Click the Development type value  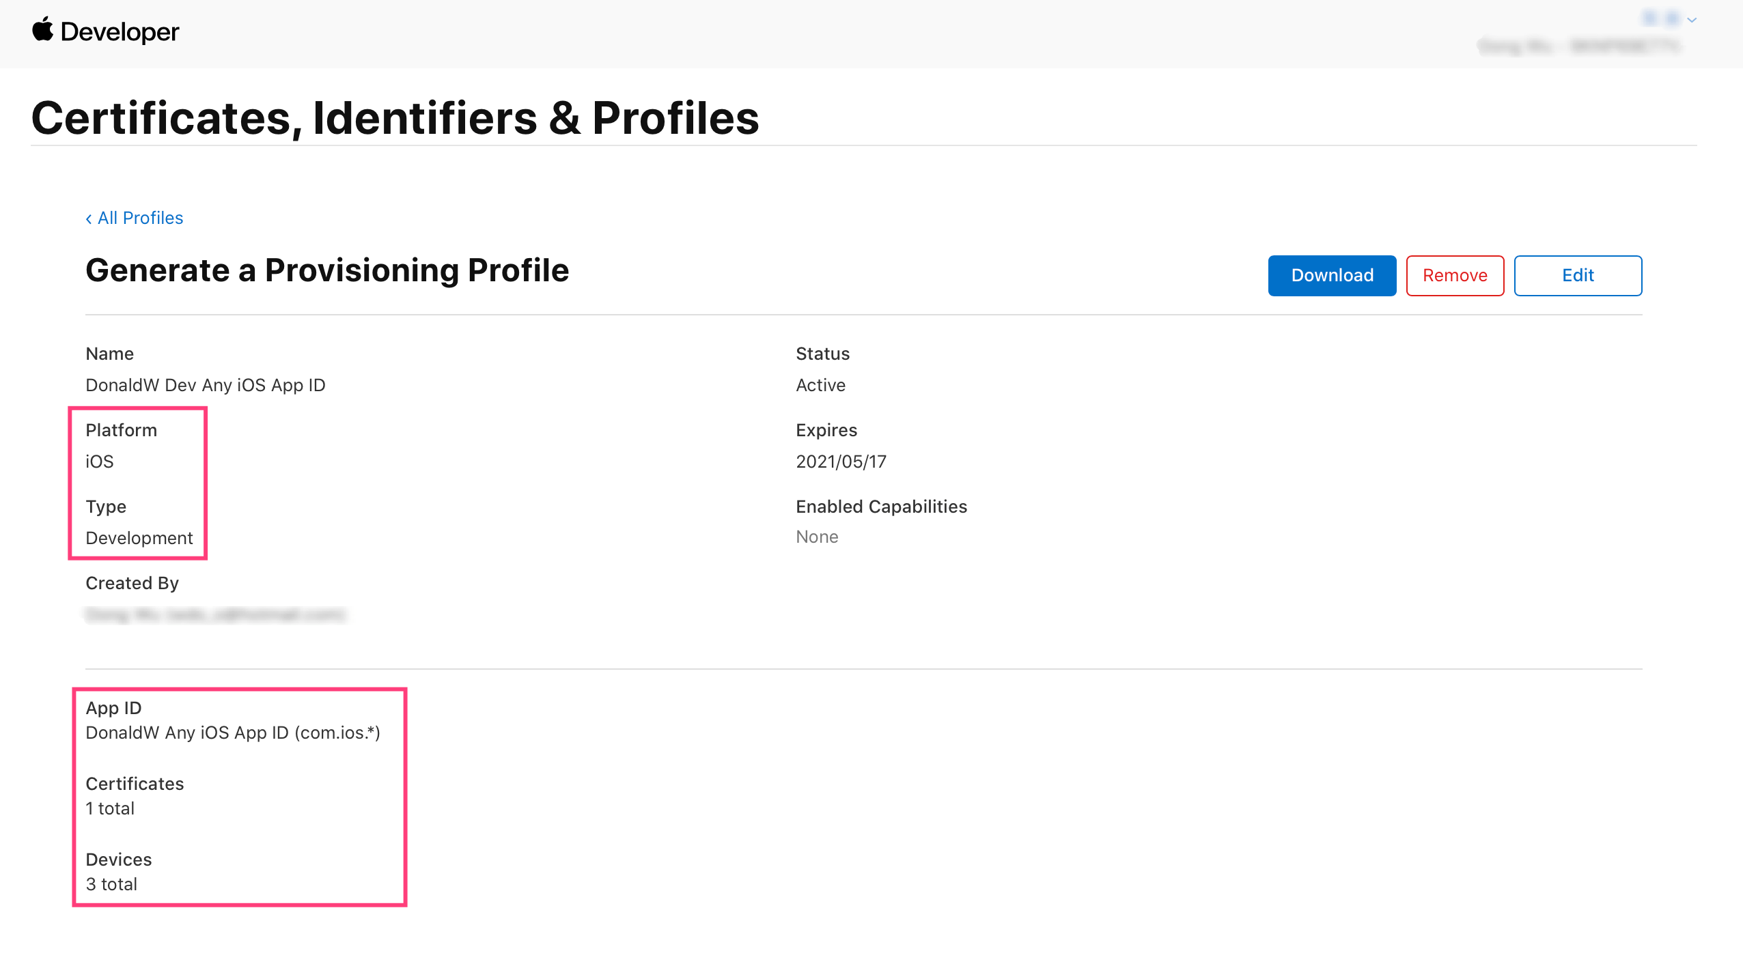[139, 538]
